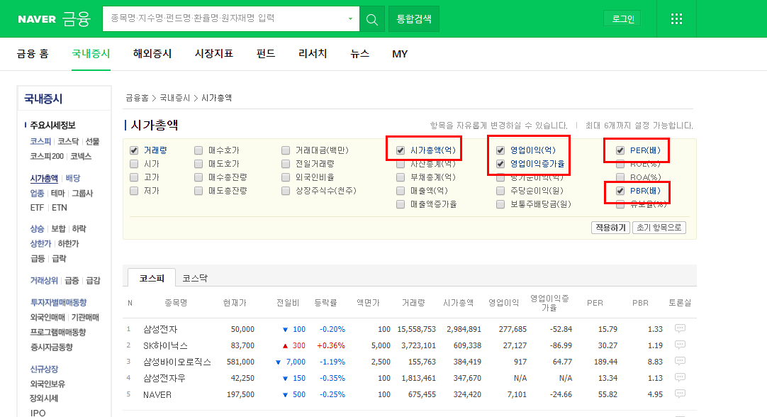
Task: Open IPO in the sidebar
Action: 38,413
